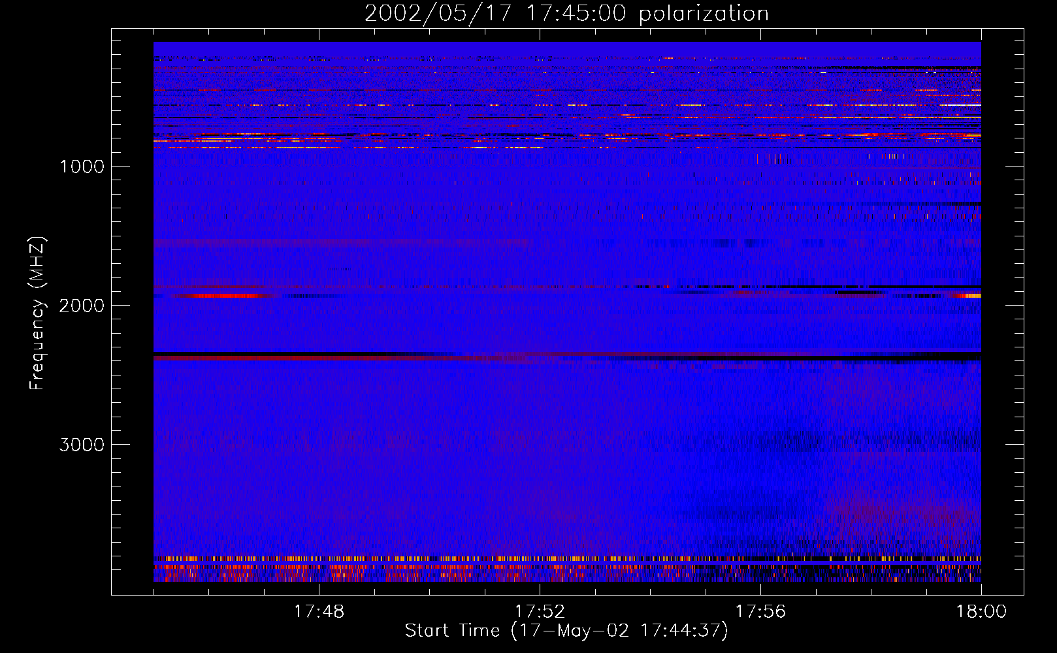Click the plot title '2002/05/17 17:45:00 polarization'
The width and height of the screenshot is (1057, 653).
(x=566, y=14)
